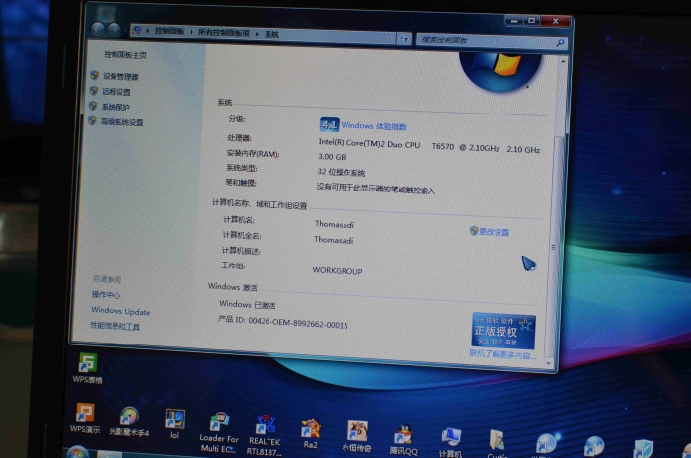Click the Windows 体验指数 link
Image resolution: width=691 pixels, height=458 pixels.
[x=374, y=126]
